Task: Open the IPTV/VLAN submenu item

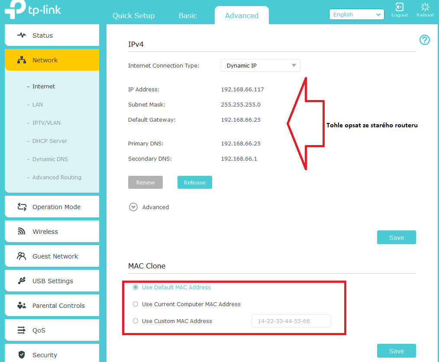Action: coord(46,123)
